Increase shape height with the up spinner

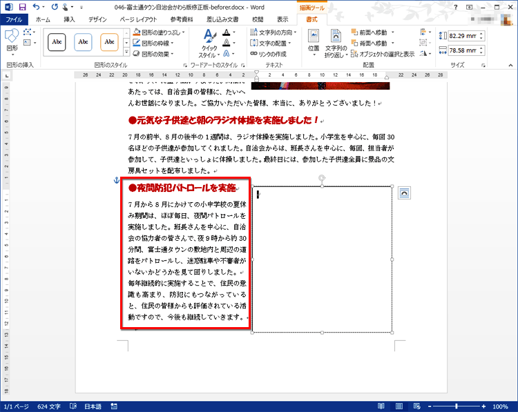(x=481, y=33)
